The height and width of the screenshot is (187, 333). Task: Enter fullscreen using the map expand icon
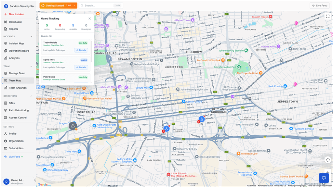[328, 16]
